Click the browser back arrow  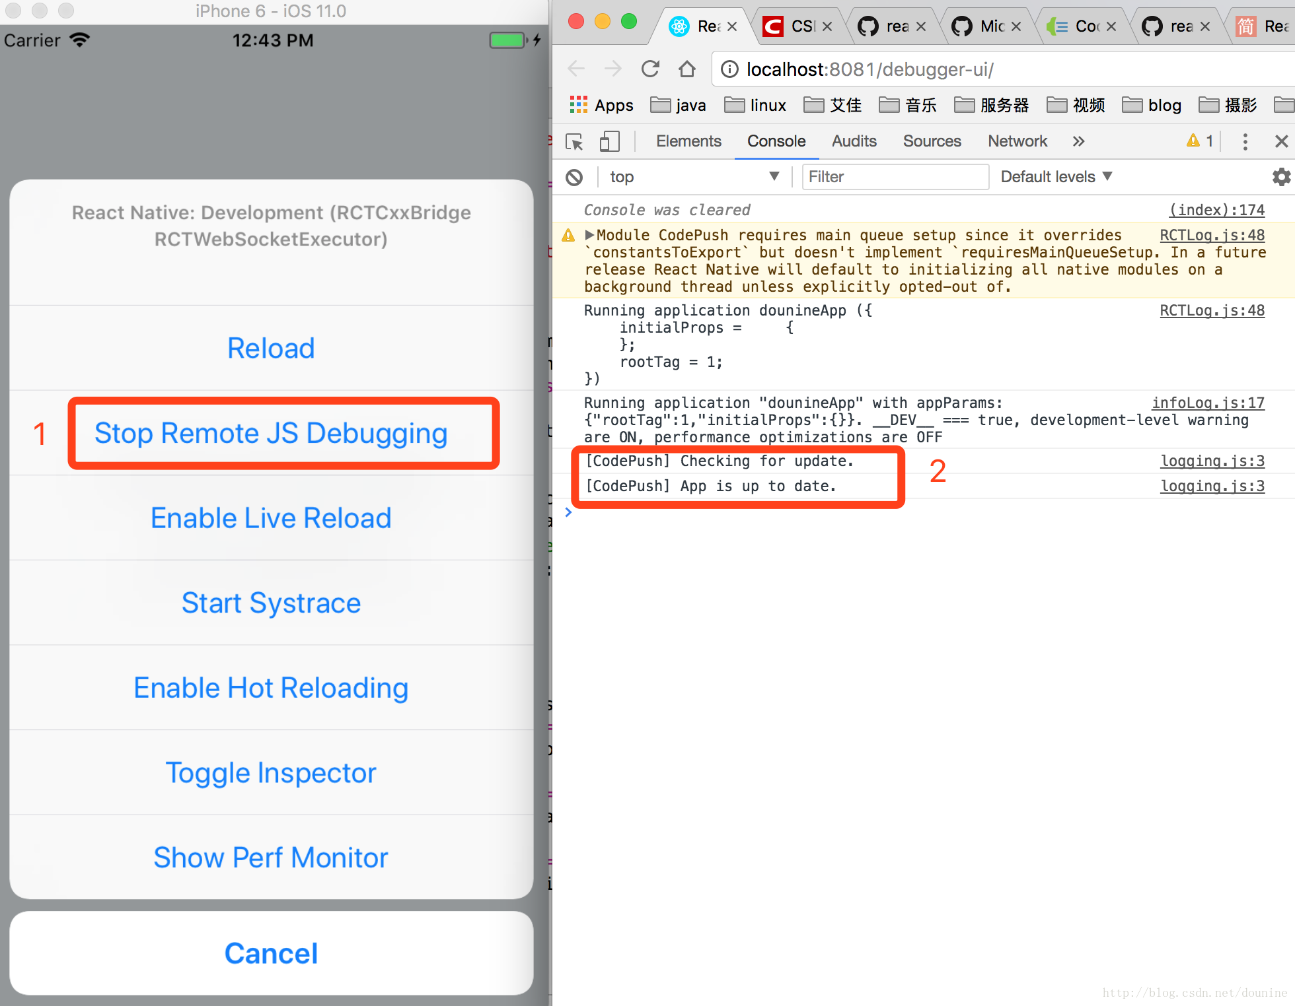(576, 69)
